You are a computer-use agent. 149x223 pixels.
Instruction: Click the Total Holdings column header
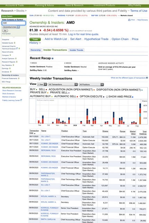coord(143,132)
